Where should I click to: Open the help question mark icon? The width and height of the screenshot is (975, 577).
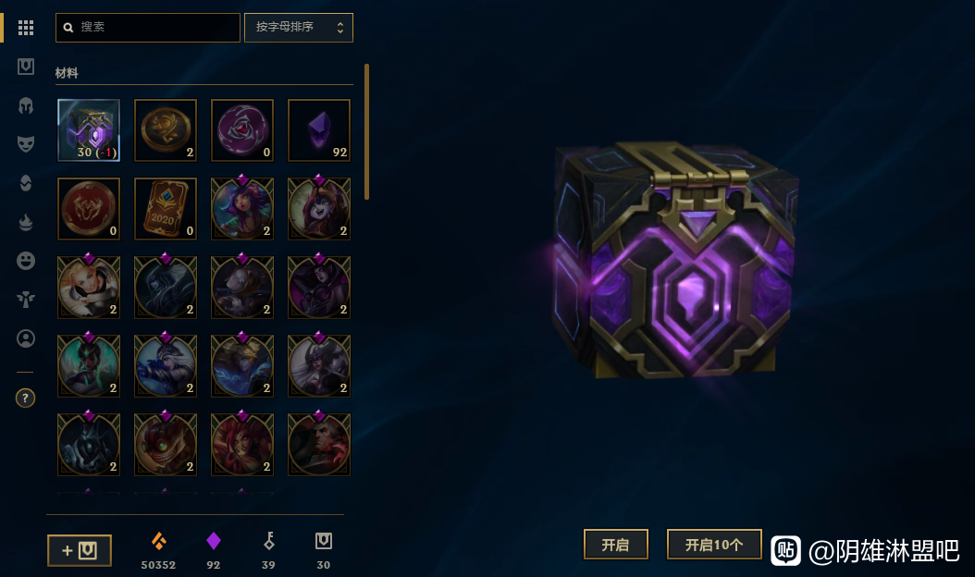coord(25,398)
